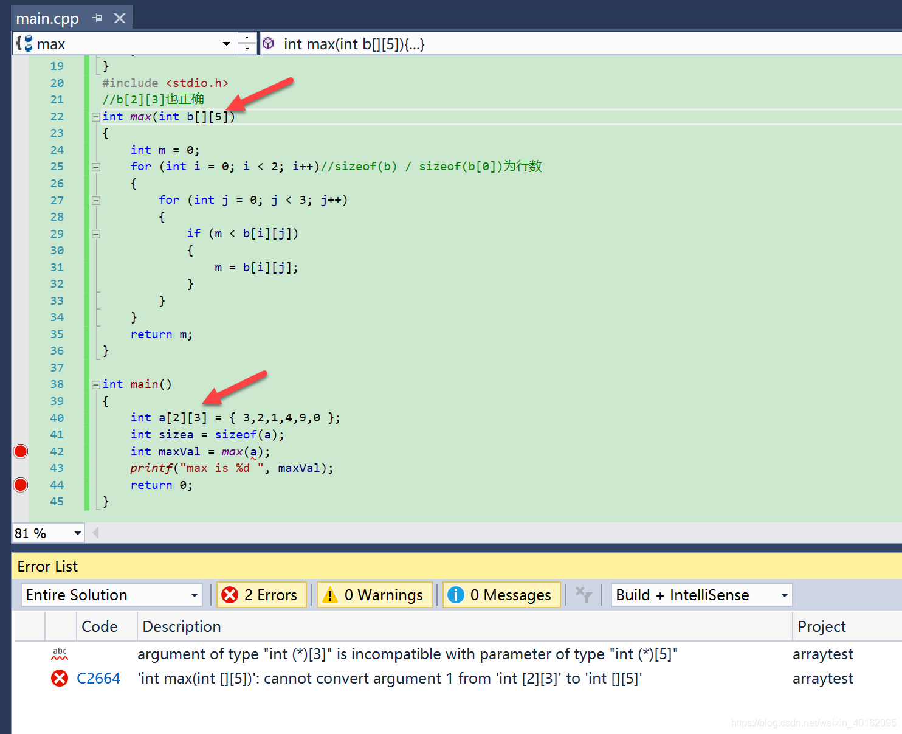The image size is (902, 734).
Task: Click the sort icon column header left of Code
Action: point(60,626)
